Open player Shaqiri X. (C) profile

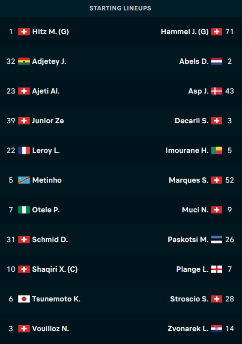pyautogui.click(x=55, y=269)
